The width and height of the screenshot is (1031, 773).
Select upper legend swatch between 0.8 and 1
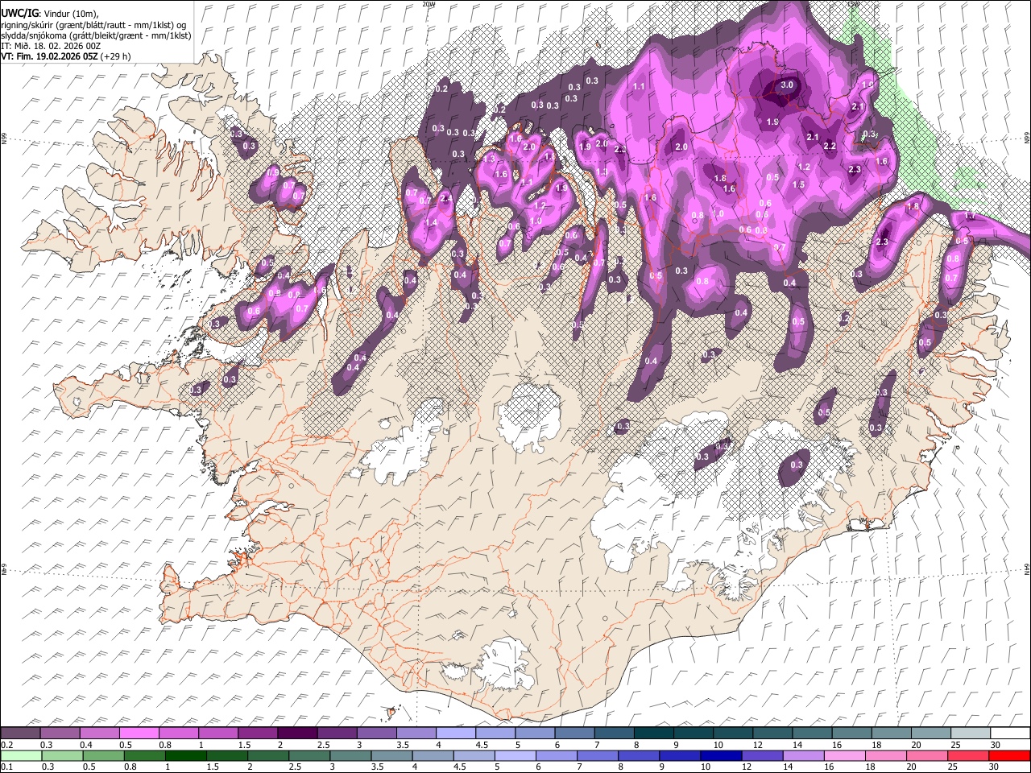point(179,733)
